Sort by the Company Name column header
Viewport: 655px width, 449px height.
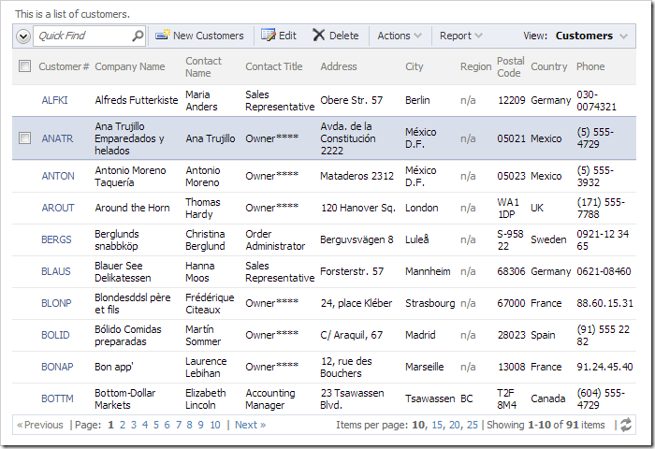click(130, 66)
